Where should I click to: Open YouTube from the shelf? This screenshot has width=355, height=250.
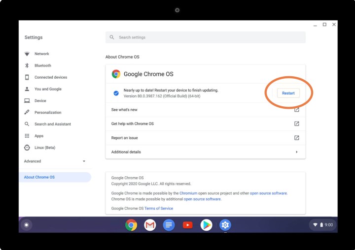pos(188,225)
